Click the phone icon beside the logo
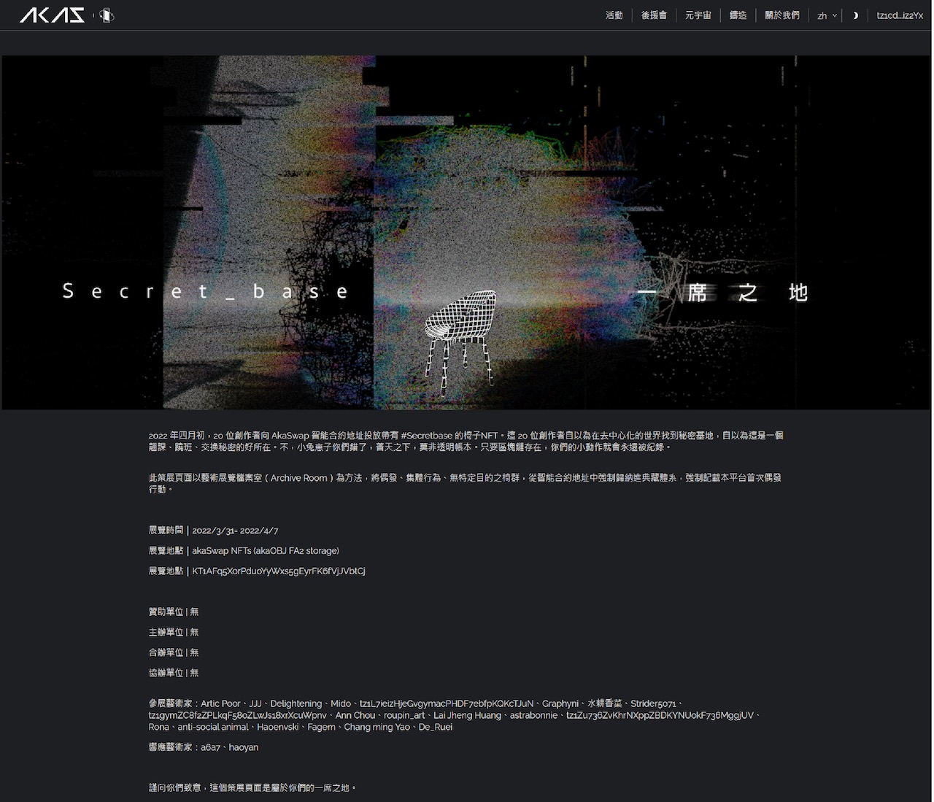This screenshot has width=934, height=802. (x=107, y=15)
